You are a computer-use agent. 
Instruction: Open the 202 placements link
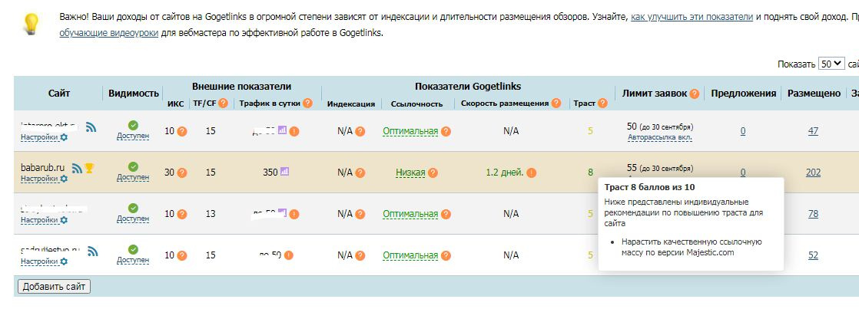[813, 173]
